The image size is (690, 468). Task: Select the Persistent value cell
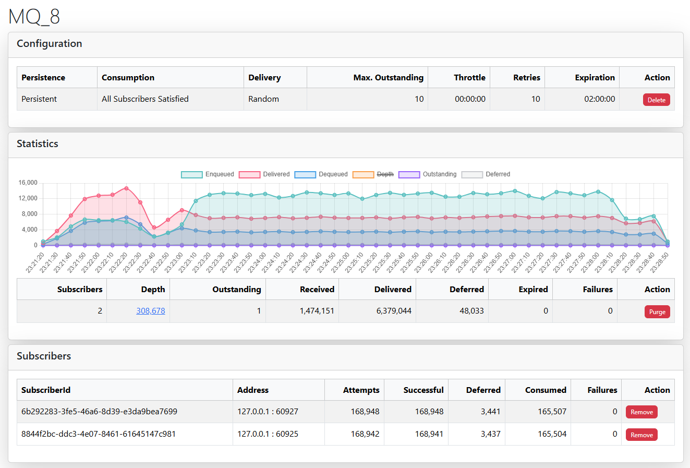coord(57,99)
